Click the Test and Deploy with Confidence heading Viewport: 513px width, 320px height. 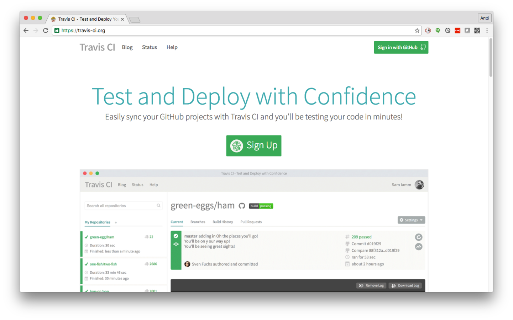click(254, 97)
